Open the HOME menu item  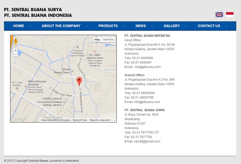(19, 26)
